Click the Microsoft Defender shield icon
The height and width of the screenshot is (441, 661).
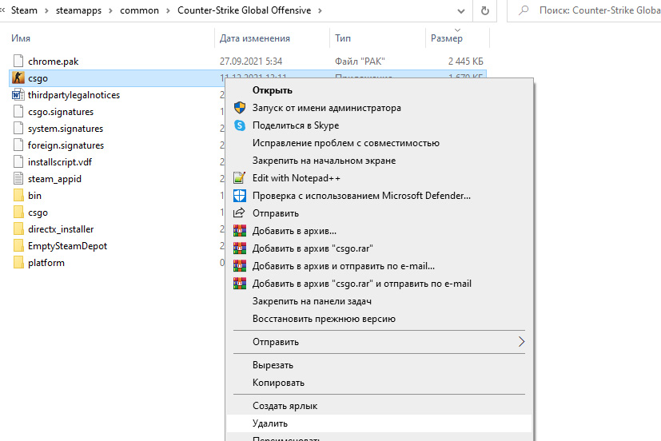[x=240, y=196]
